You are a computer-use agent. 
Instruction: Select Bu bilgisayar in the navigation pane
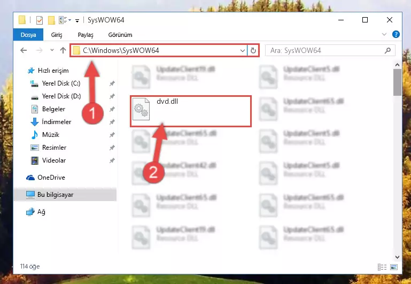65,195
